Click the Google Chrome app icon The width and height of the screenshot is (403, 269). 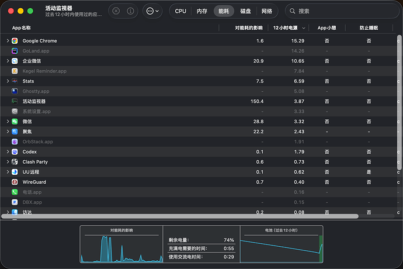pos(15,41)
